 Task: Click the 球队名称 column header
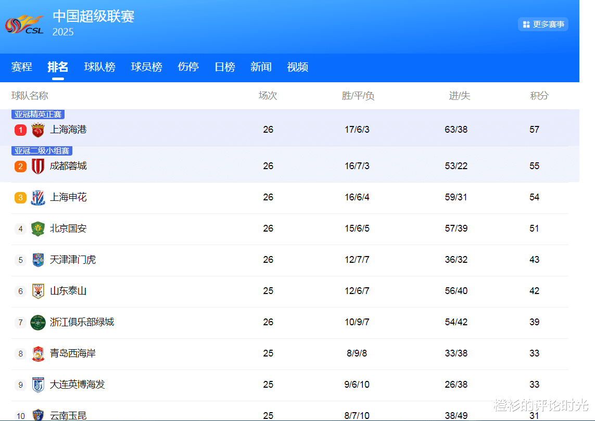(30, 96)
